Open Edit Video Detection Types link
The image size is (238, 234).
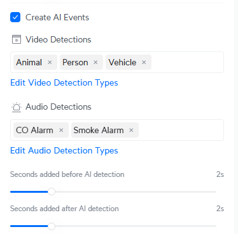click(x=64, y=83)
